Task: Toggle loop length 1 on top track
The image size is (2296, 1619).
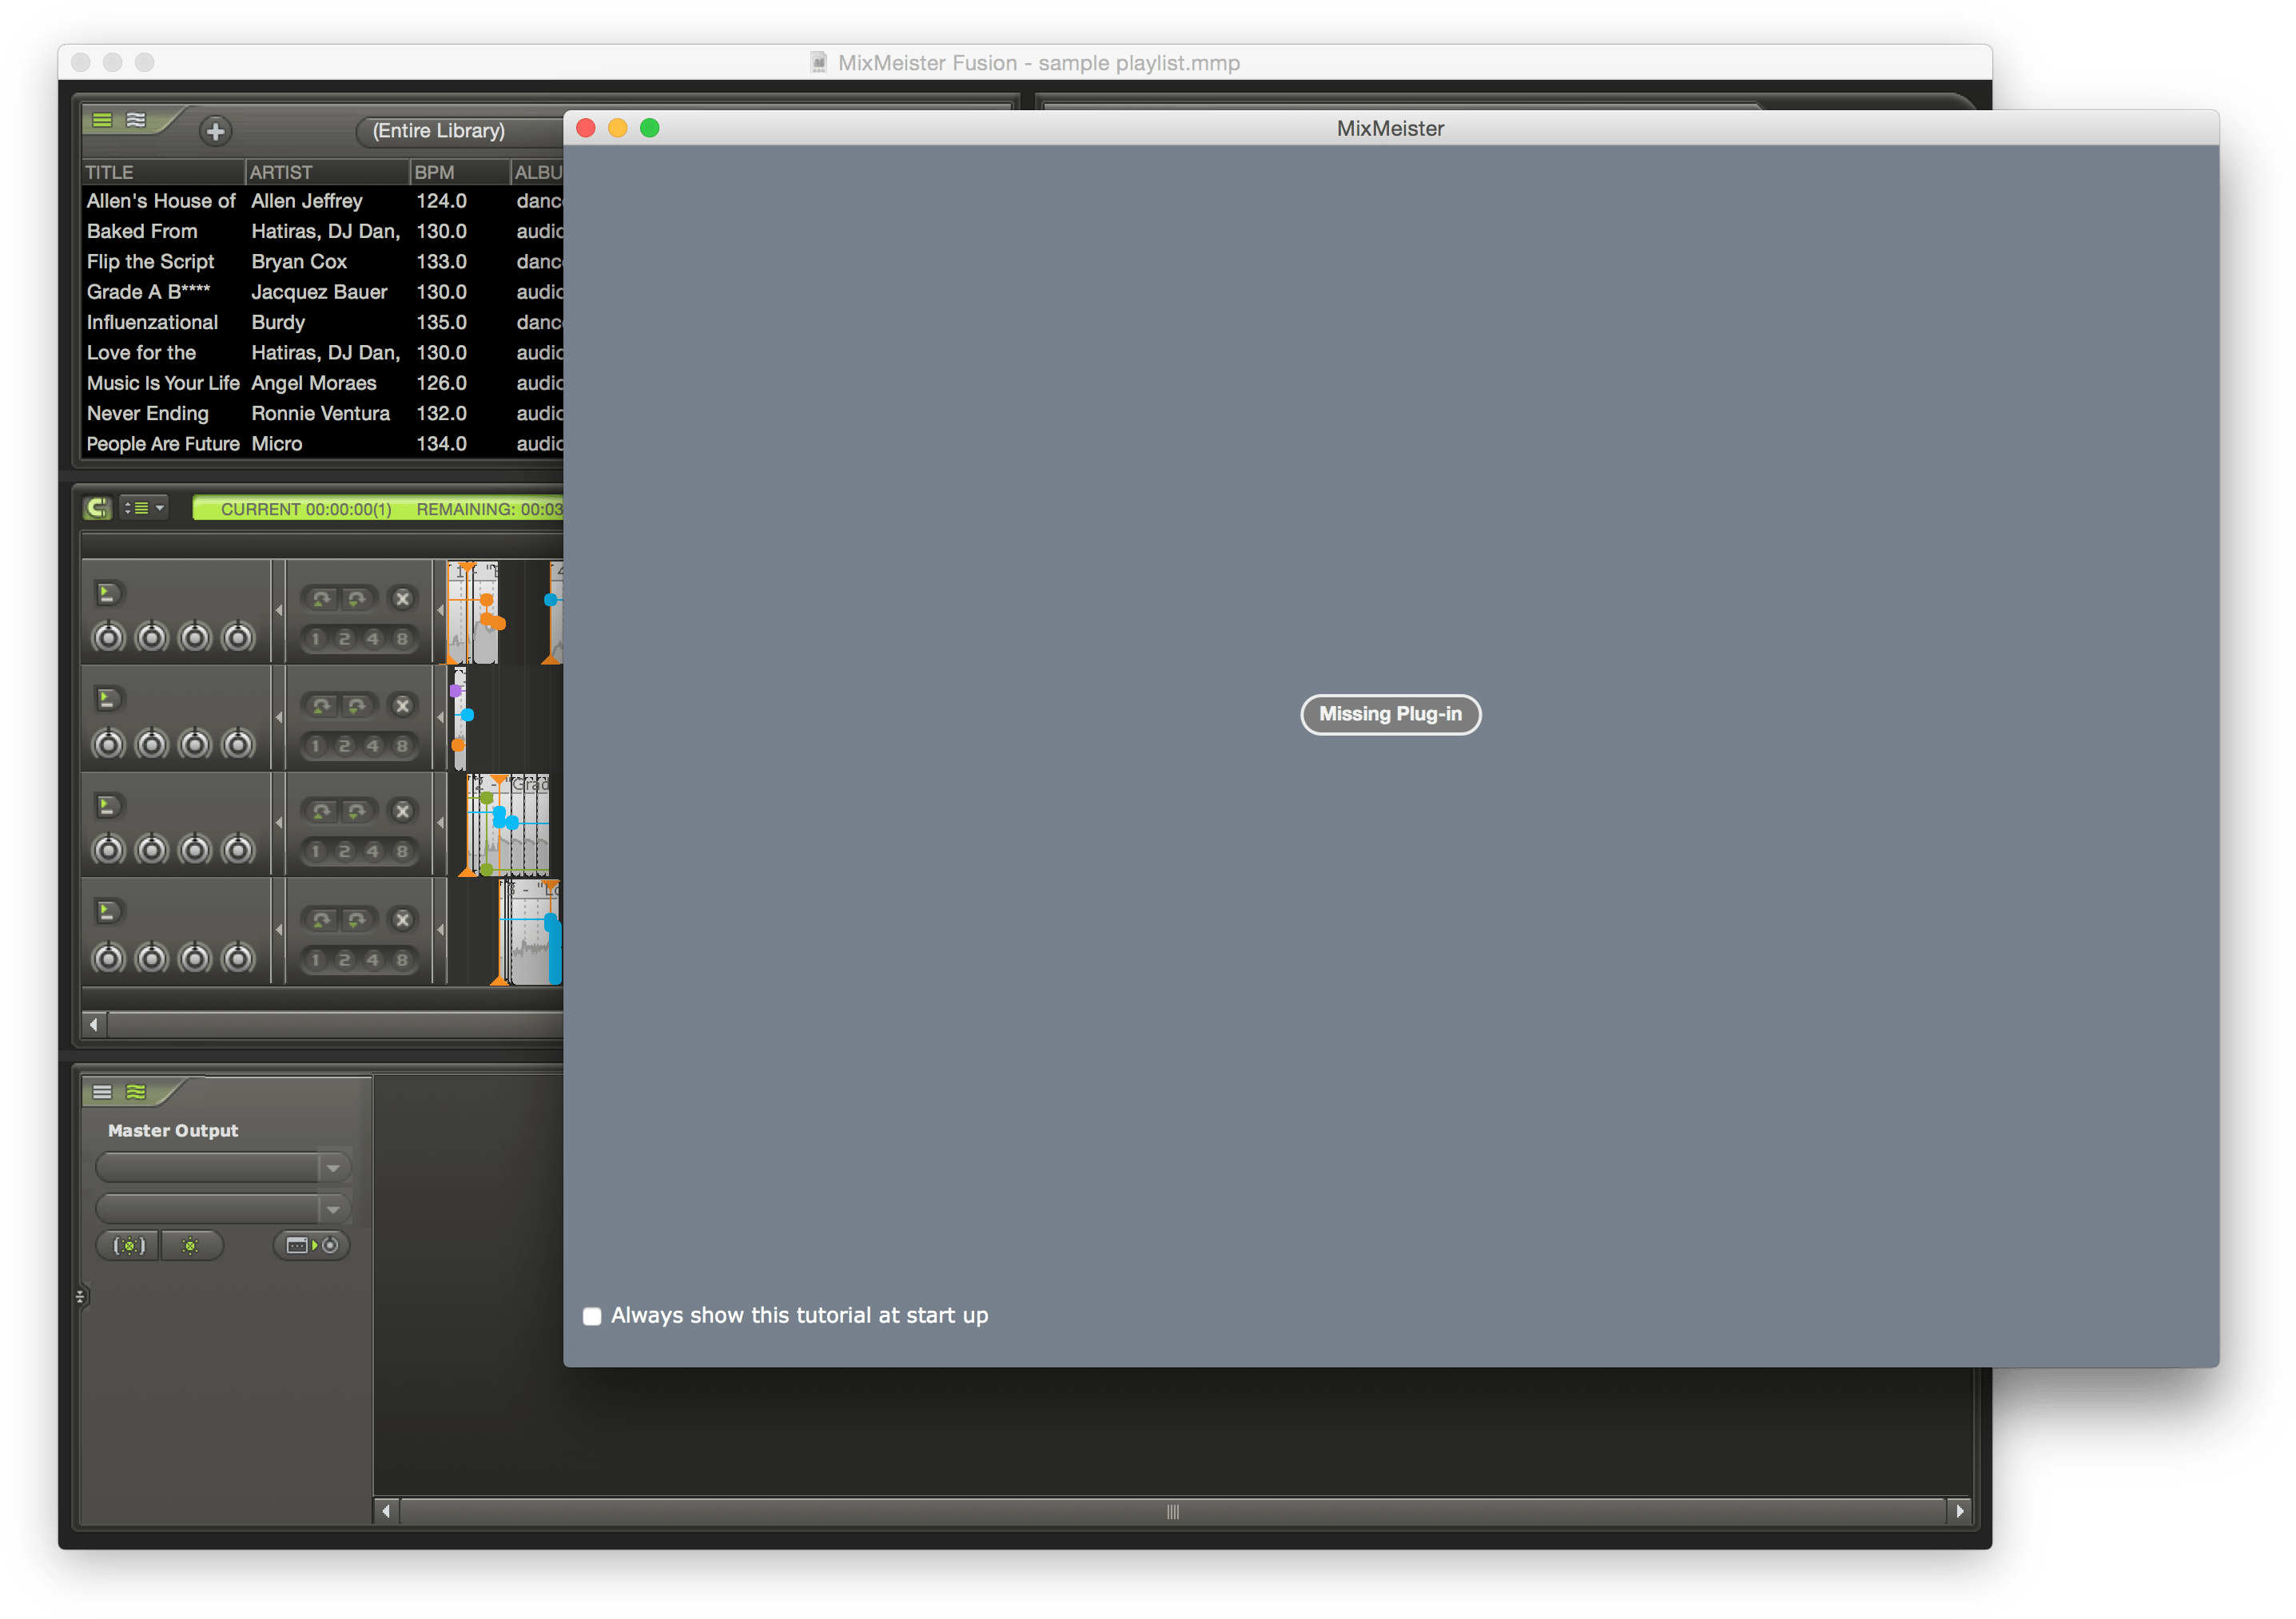Action: click(x=316, y=639)
